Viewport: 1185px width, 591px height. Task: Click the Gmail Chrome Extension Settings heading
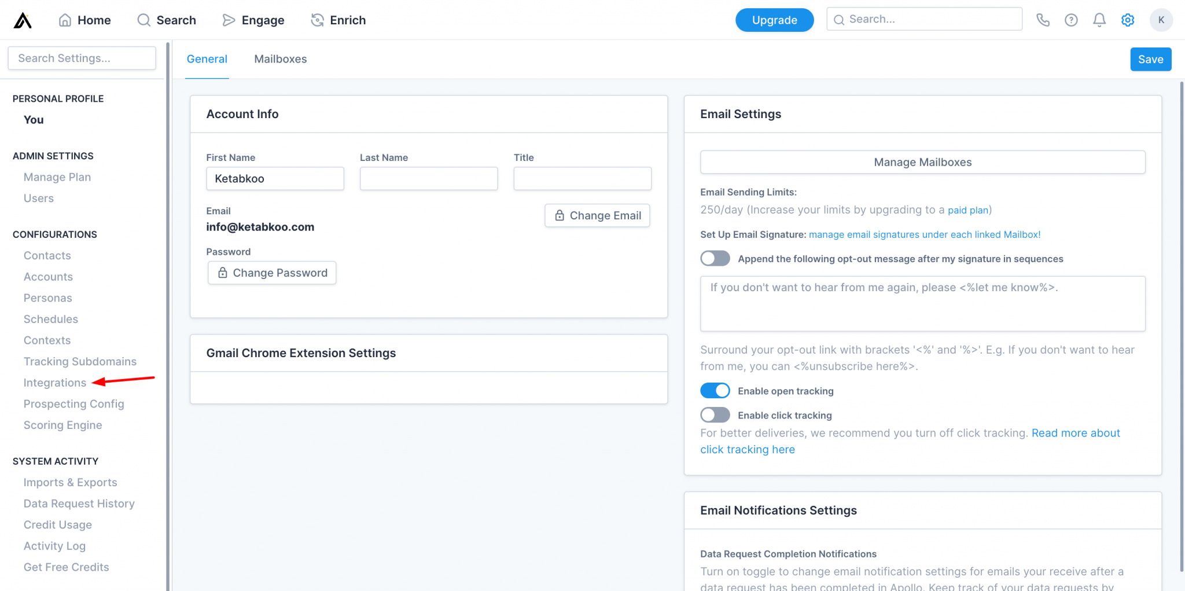click(x=301, y=353)
